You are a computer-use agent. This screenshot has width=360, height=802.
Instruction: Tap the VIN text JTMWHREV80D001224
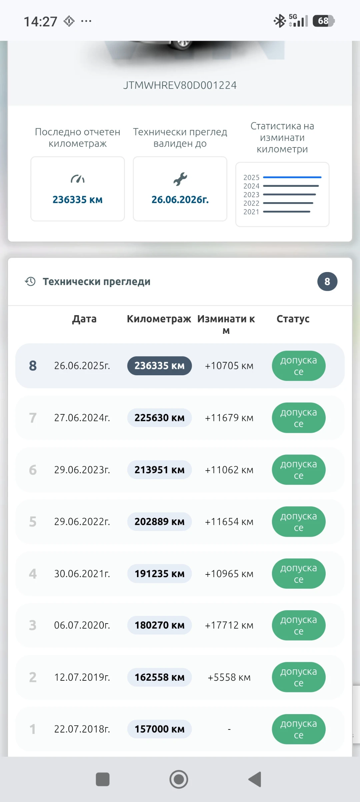point(180,85)
